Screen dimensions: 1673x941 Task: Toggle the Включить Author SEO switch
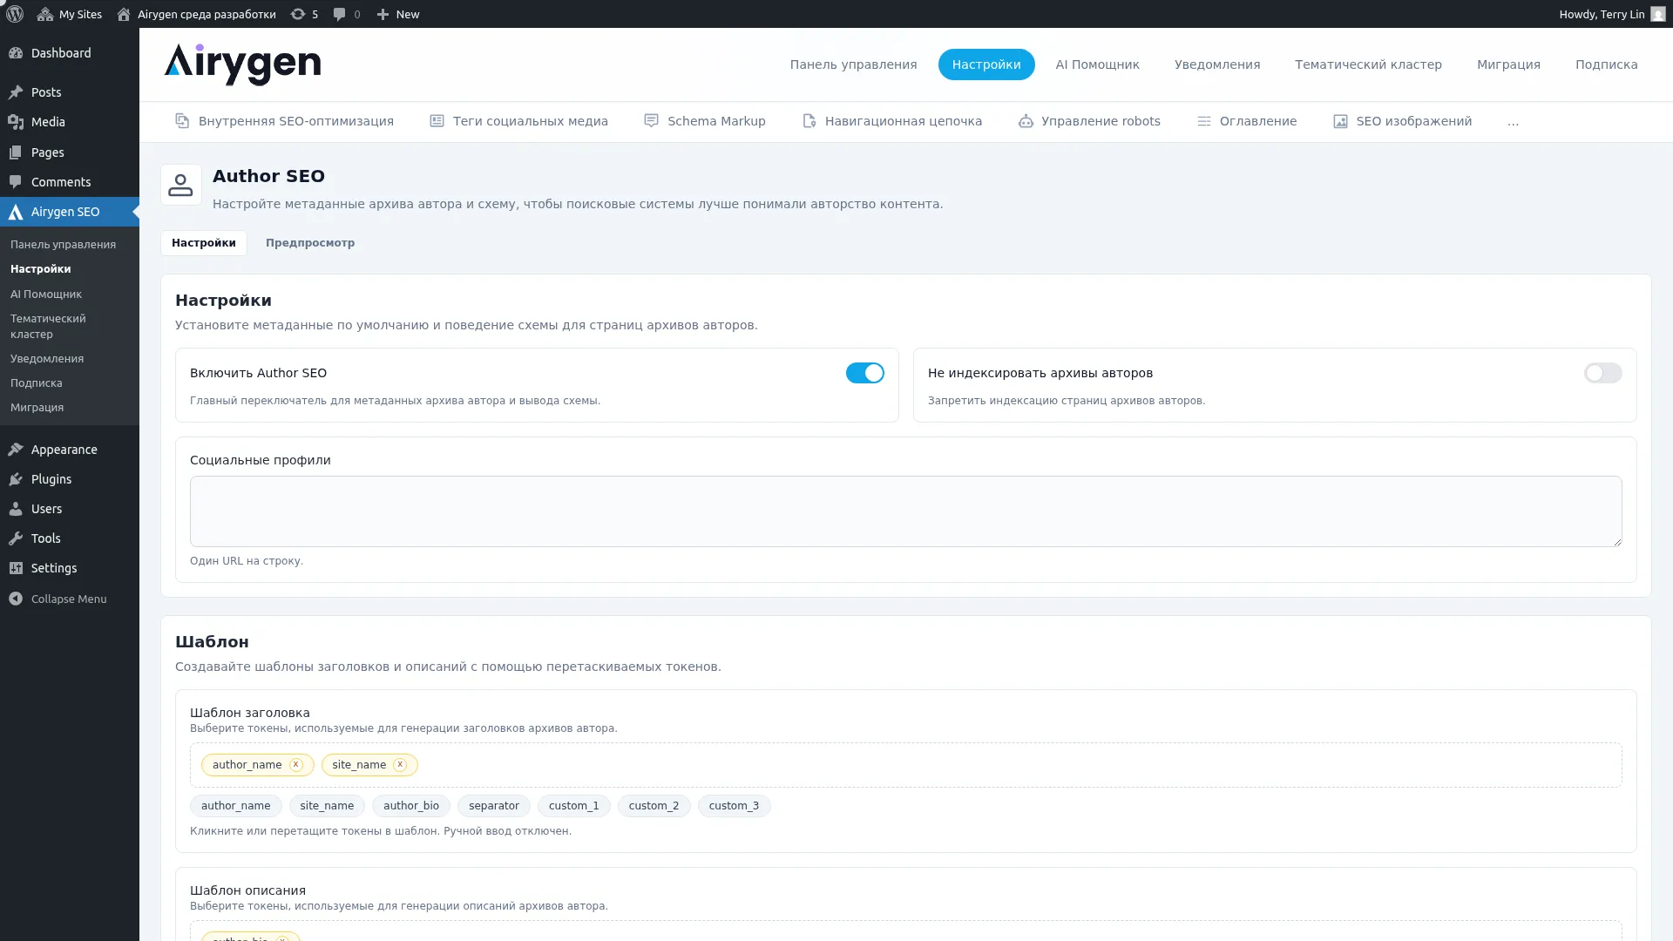pos(865,373)
